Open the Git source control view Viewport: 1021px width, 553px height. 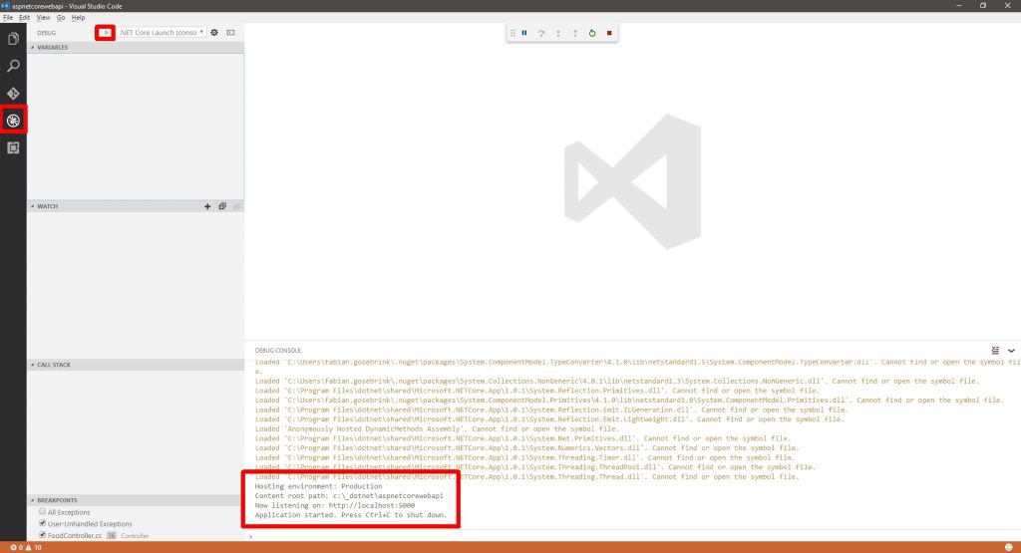13,93
